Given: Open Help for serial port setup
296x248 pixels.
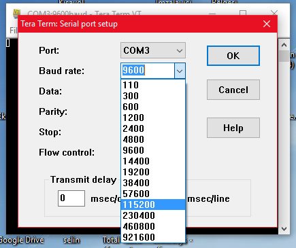Looking at the screenshot, I should click(x=233, y=128).
